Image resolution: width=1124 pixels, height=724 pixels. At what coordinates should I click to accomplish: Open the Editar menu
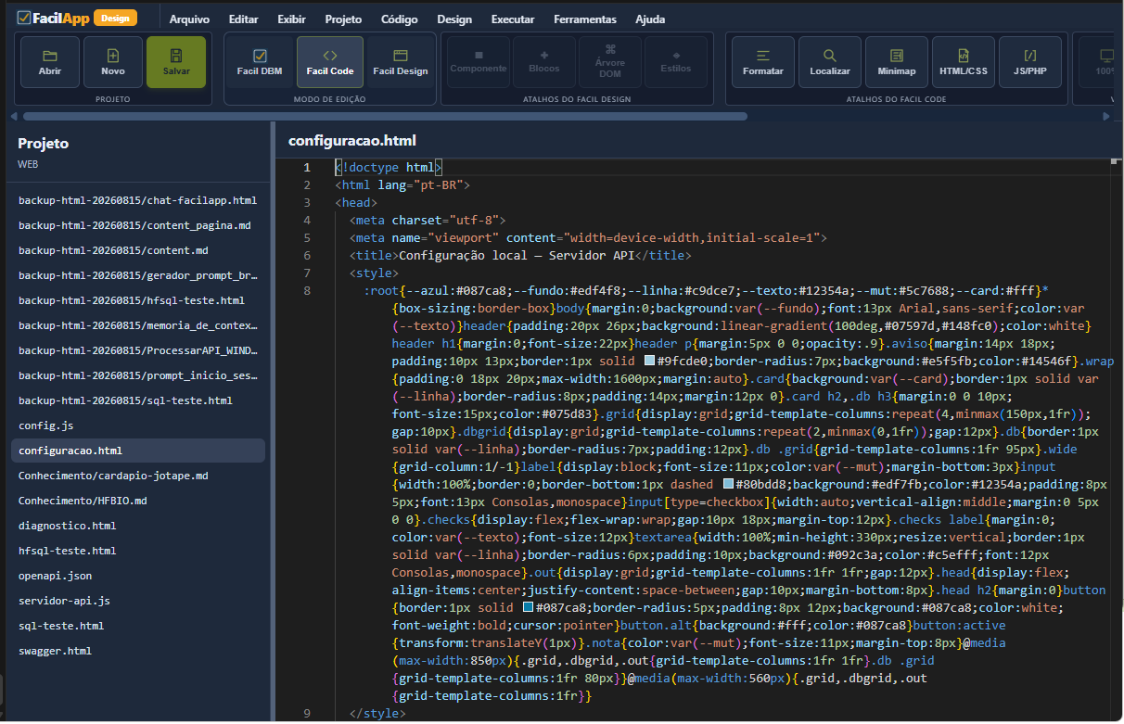click(x=244, y=19)
